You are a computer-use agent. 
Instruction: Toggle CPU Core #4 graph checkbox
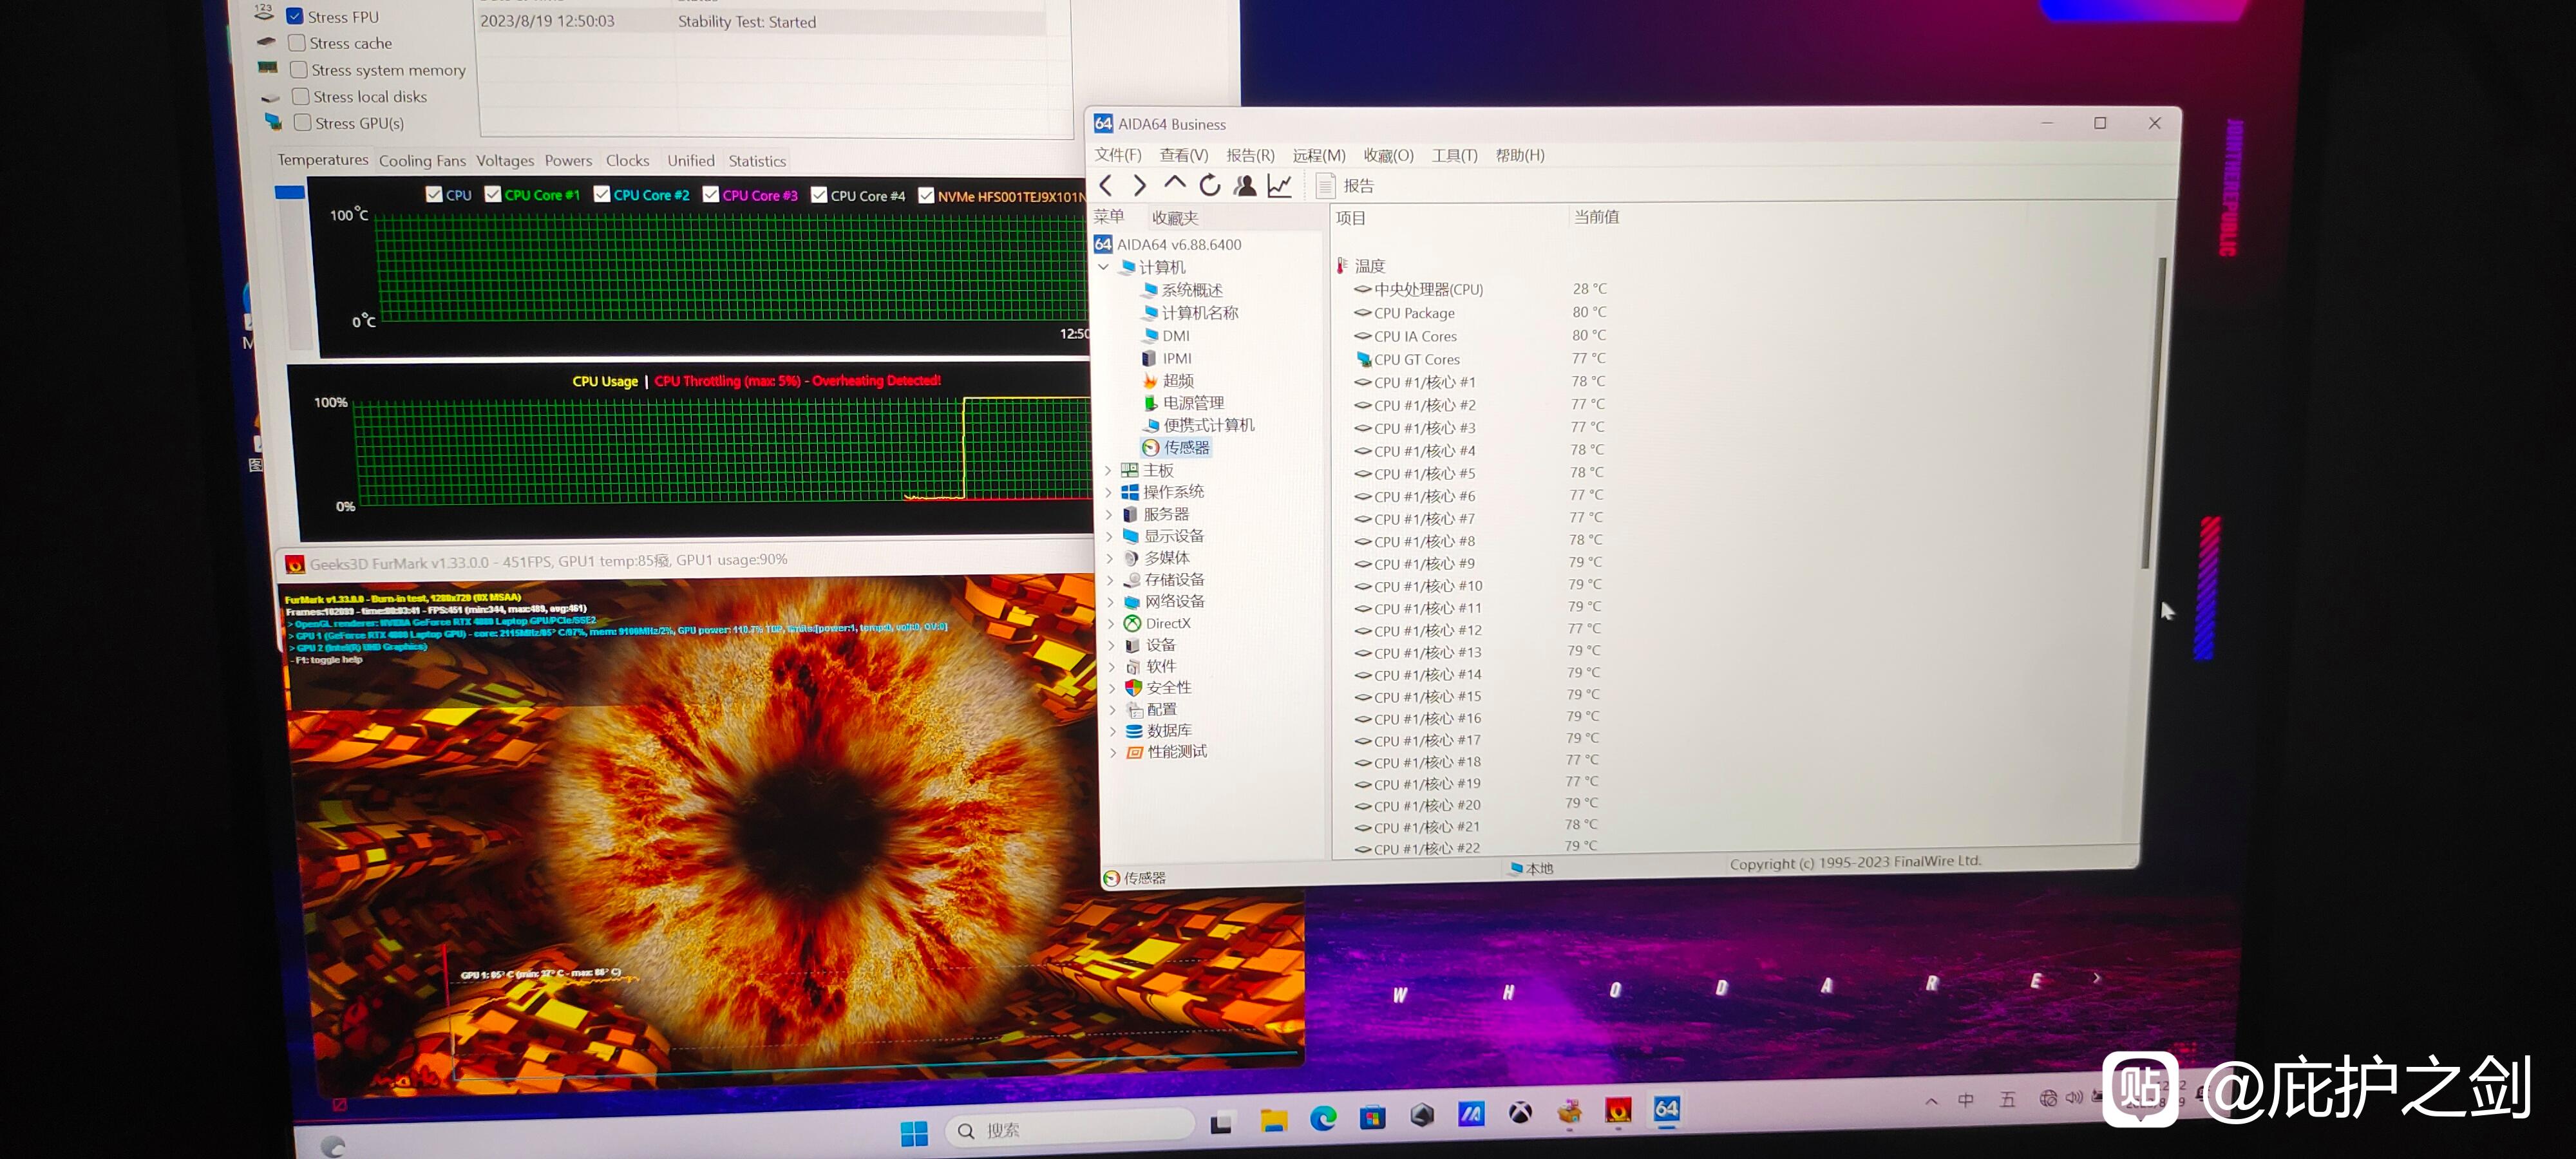819,195
